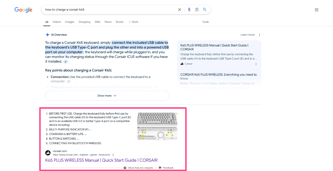Clear the search query with X icon
The image size is (333, 171).
pyautogui.click(x=180, y=9)
